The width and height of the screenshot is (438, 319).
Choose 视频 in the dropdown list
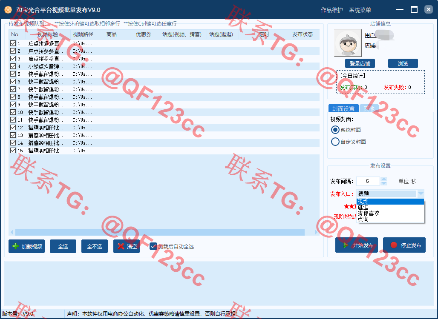(x=390, y=201)
